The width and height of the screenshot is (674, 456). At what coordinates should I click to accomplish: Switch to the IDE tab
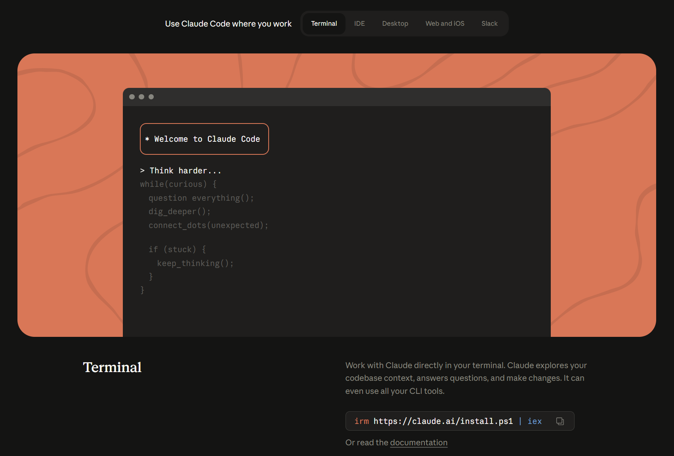point(359,24)
